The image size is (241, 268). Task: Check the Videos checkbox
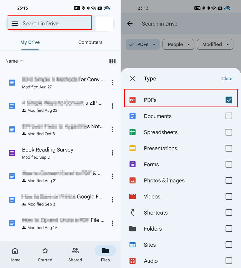229,196
